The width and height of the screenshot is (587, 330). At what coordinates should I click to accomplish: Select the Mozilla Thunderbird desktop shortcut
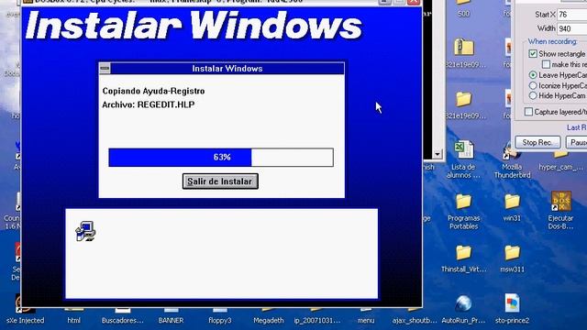(512, 159)
